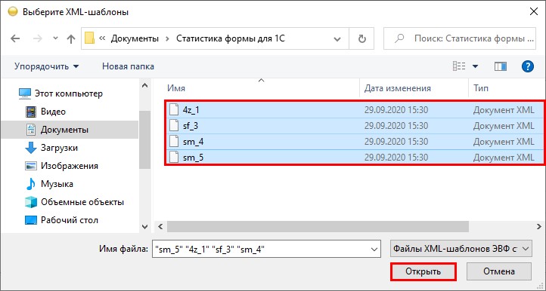Open the Упорядочить menu
Viewport: 546px width, 291px height.
coord(46,66)
